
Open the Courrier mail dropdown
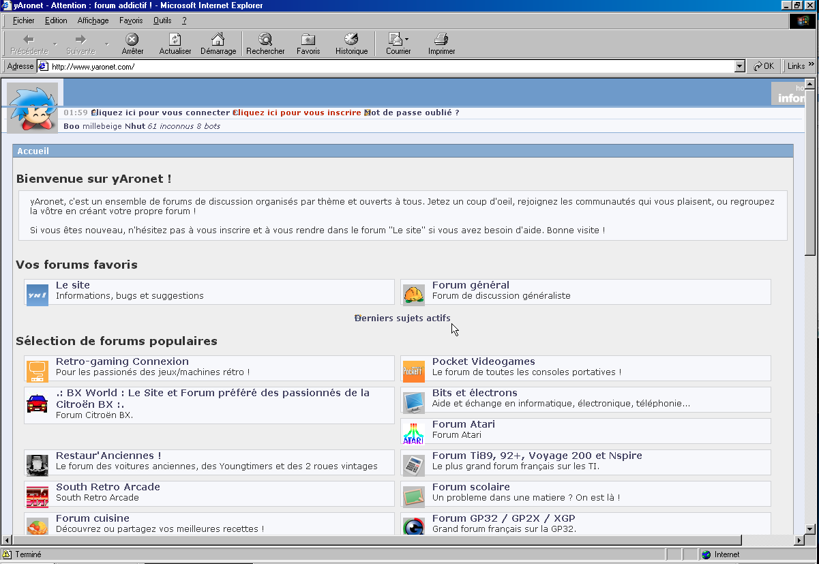coord(398,40)
